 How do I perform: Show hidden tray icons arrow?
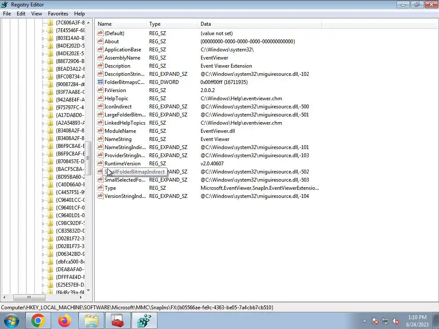(364, 321)
